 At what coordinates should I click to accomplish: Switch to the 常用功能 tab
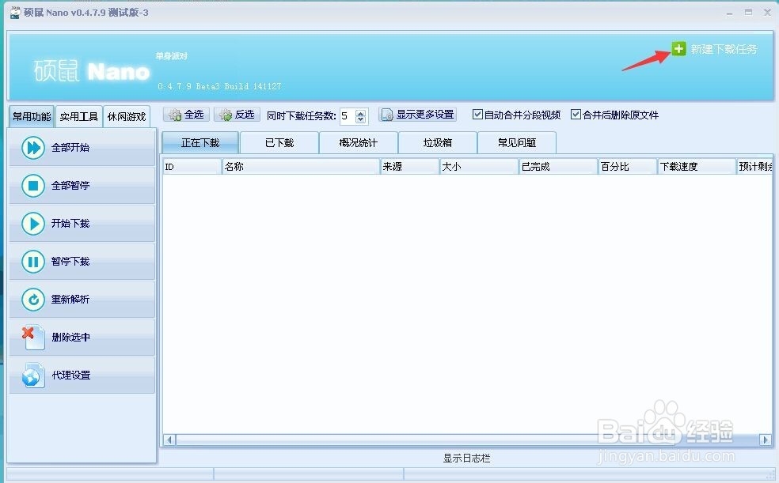32,116
